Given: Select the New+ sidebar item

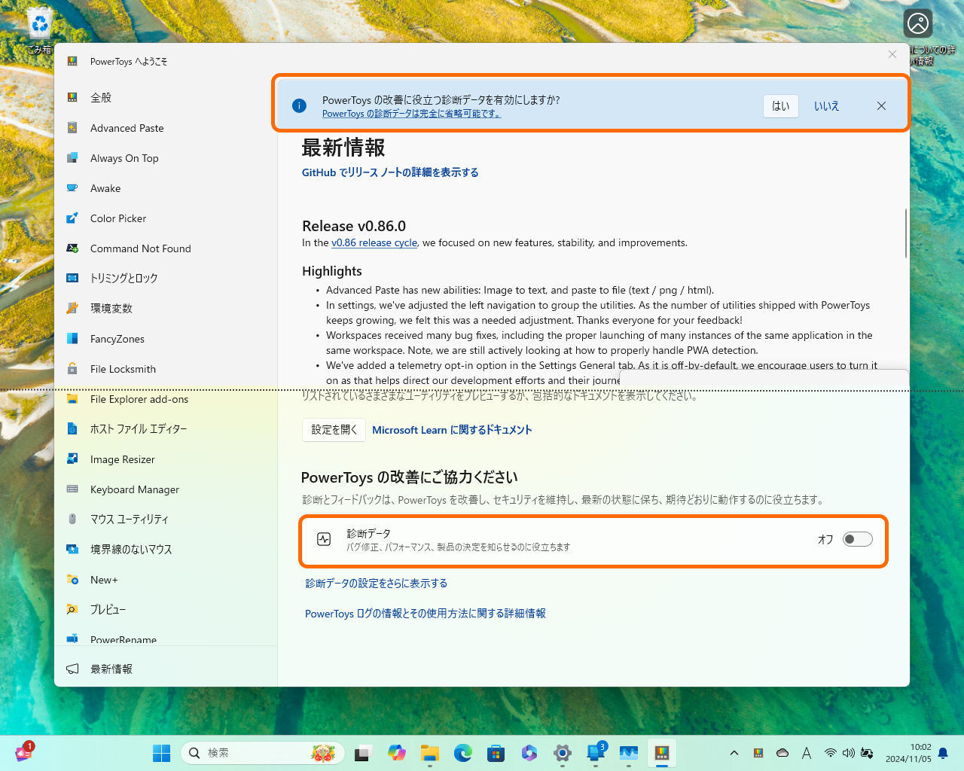Looking at the screenshot, I should click(166, 580).
